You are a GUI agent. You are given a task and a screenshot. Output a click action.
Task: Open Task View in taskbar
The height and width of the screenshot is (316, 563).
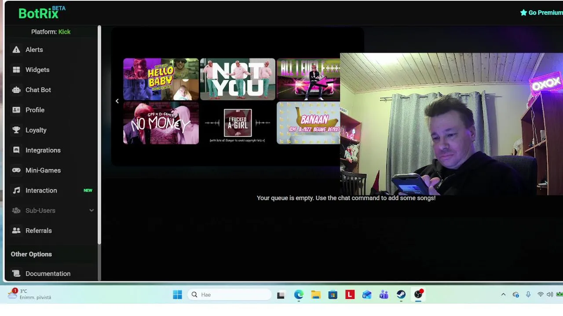coord(281,294)
